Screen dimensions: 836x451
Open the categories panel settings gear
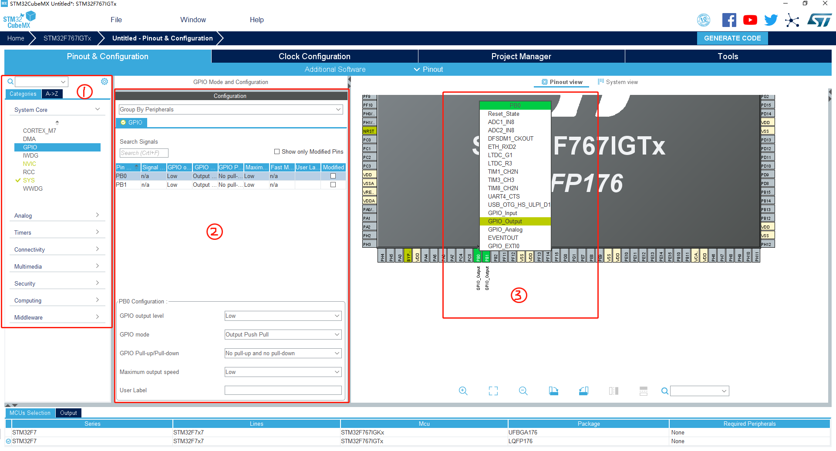[104, 81]
